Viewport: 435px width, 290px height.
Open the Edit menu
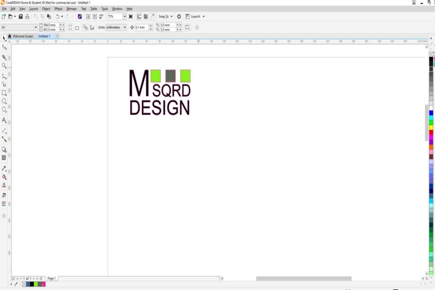coord(13,9)
